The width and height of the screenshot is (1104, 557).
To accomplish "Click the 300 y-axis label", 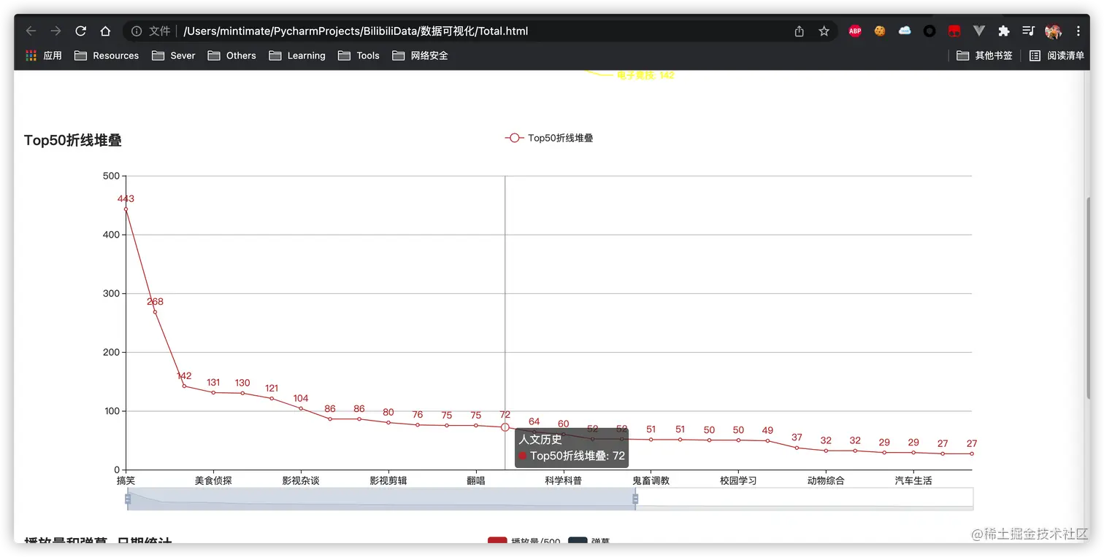I will 111,294.
